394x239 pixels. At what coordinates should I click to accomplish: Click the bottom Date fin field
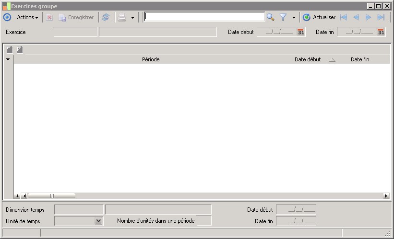pyautogui.click(x=296, y=221)
